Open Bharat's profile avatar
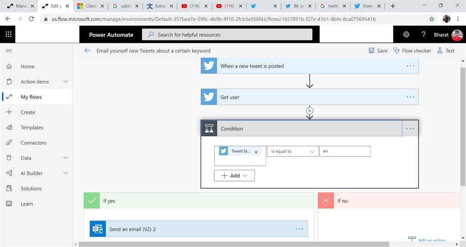Viewport: 466px width, 247px height. [x=457, y=35]
